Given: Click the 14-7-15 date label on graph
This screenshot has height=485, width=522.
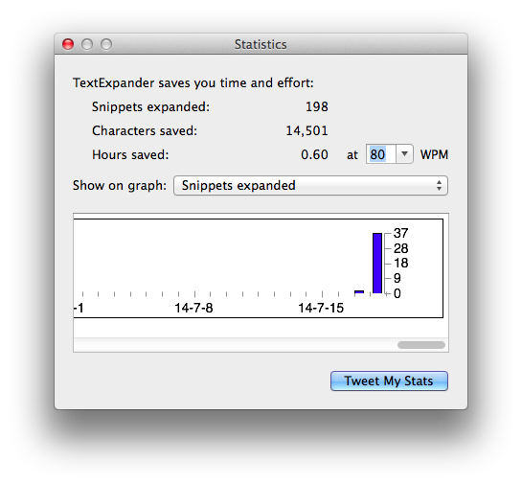Looking at the screenshot, I should coord(321,308).
